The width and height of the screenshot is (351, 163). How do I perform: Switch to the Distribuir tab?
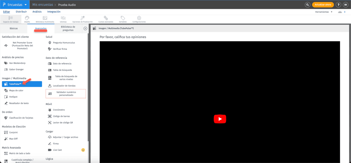click(21, 12)
